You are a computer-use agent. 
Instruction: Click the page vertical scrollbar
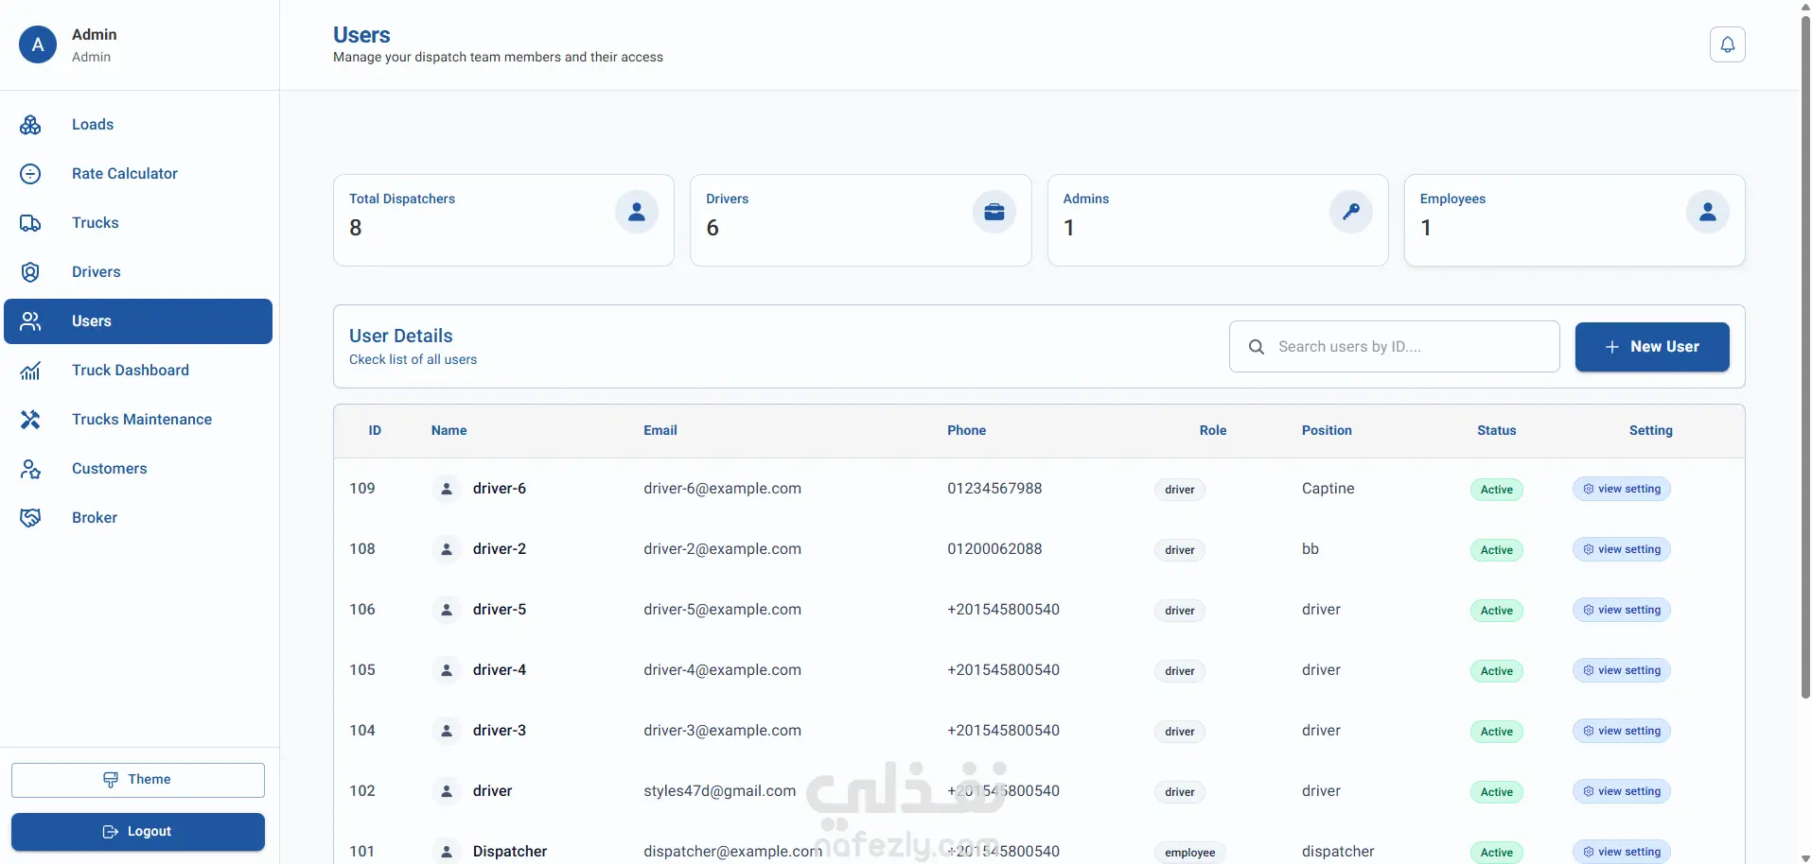pos(1805,359)
